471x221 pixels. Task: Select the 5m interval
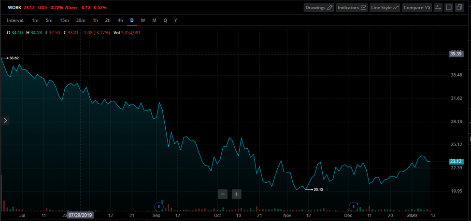(49, 20)
